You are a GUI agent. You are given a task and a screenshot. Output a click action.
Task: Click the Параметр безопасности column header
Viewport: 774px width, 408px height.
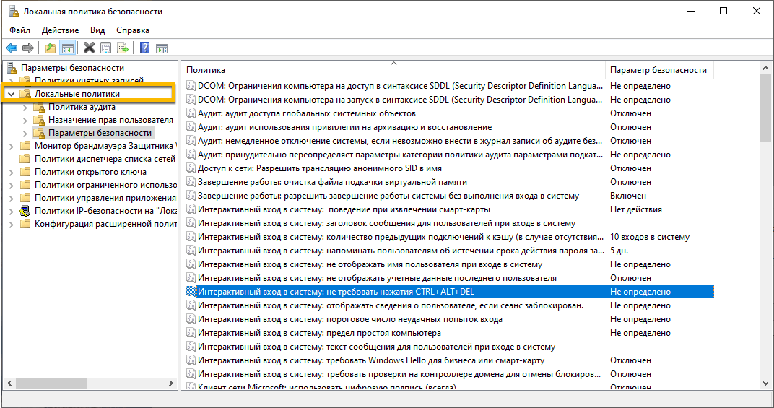click(658, 70)
